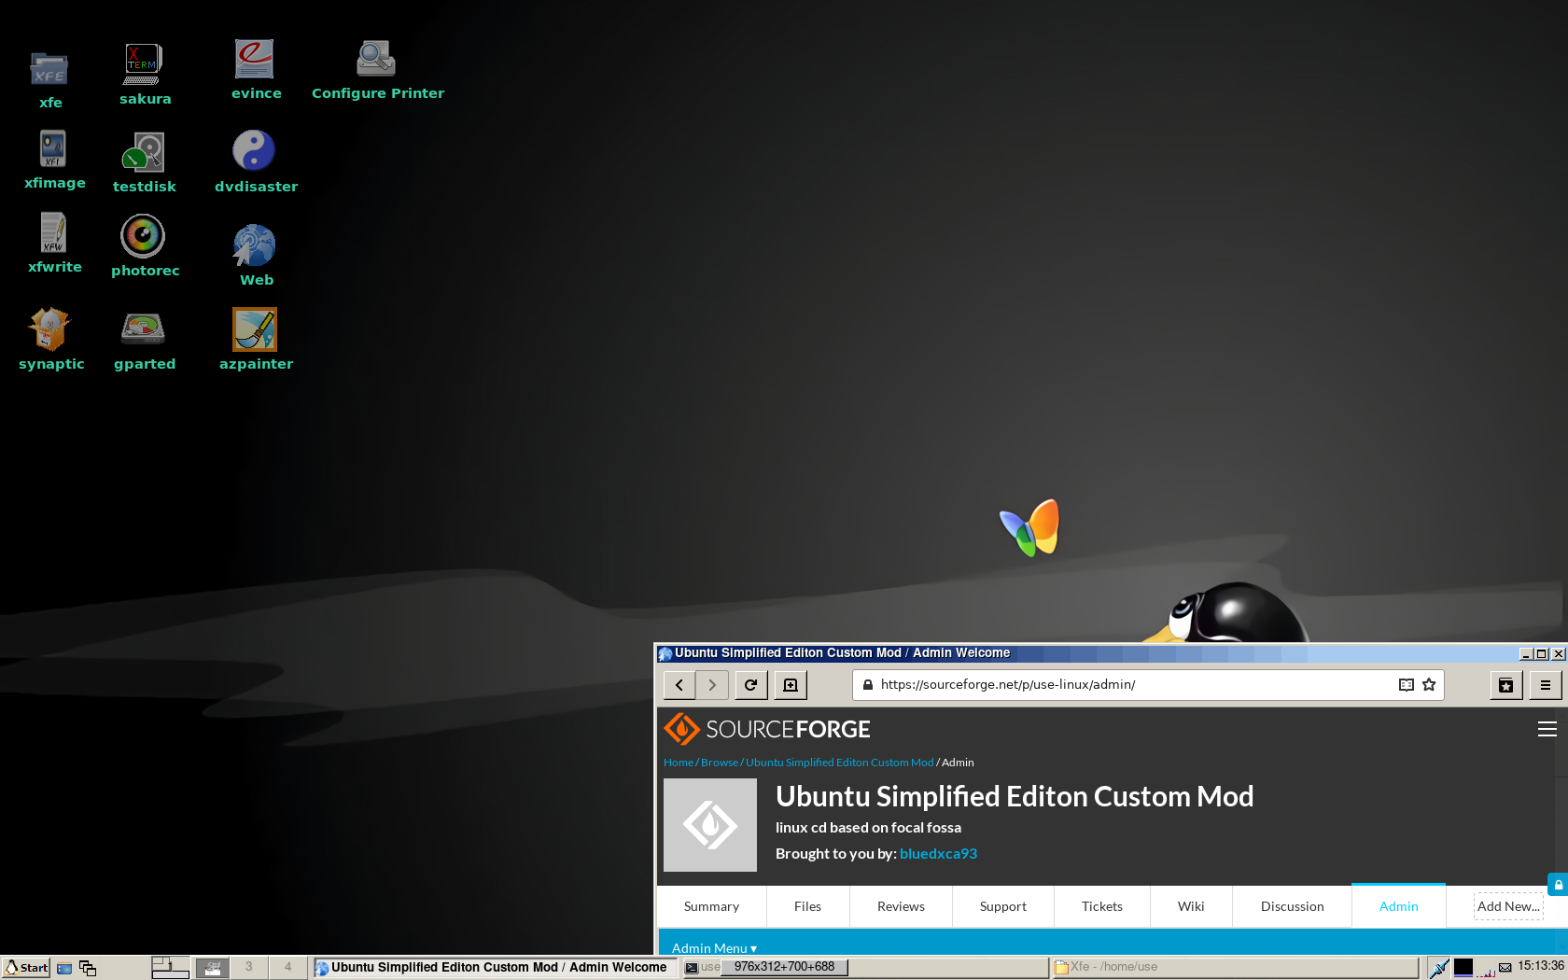Click the Add New... button

pyautogui.click(x=1508, y=906)
